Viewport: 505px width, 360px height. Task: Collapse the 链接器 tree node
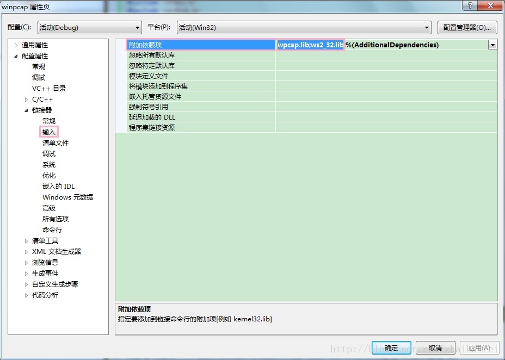[x=27, y=111]
